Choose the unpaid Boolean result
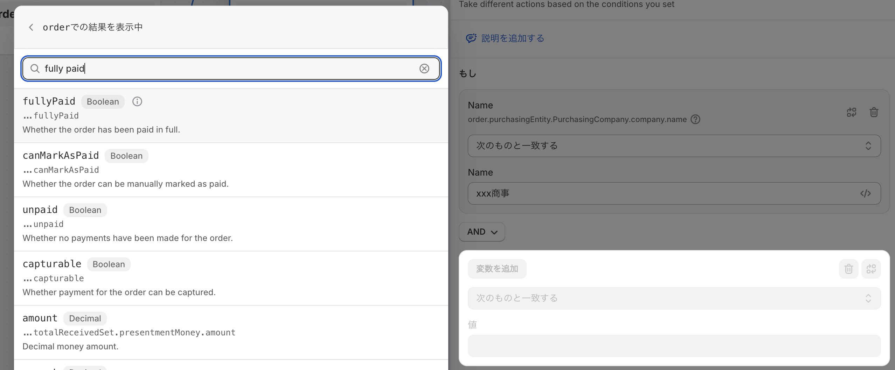The width and height of the screenshot is (895, 370). coord(231,224)
